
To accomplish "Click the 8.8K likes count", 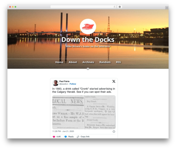I will [x=59, y=137].
